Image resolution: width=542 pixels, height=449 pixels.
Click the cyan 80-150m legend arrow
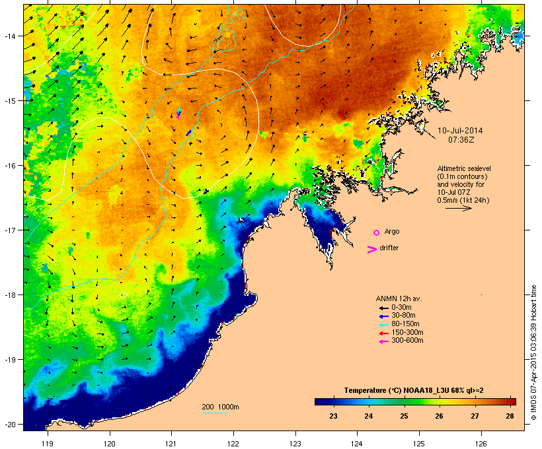pyautogui.click(x=383, y=325)
